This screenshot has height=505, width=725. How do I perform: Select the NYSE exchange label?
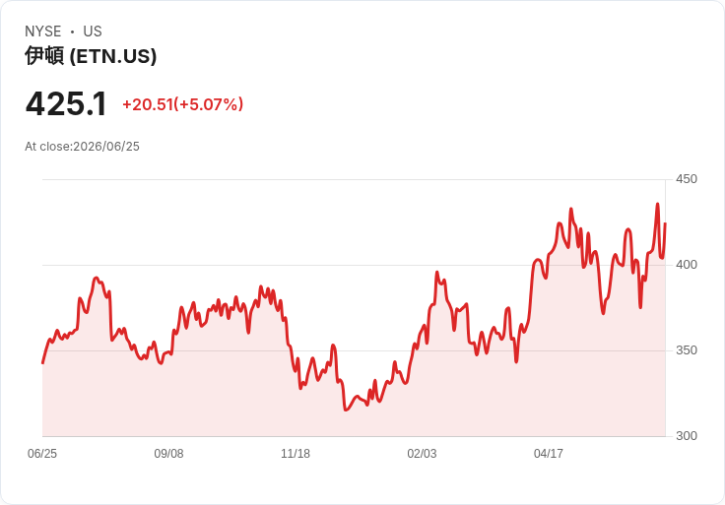click(43, 32)
